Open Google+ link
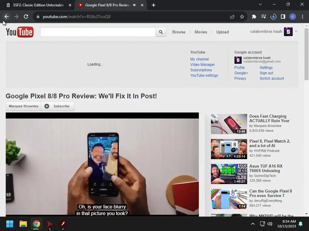Screen dimensions: 309x231 click(x=241, y=73)
